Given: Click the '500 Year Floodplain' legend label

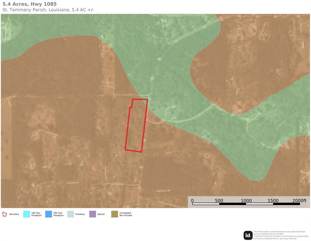Looking at the screenshot, I should (59, 214).
